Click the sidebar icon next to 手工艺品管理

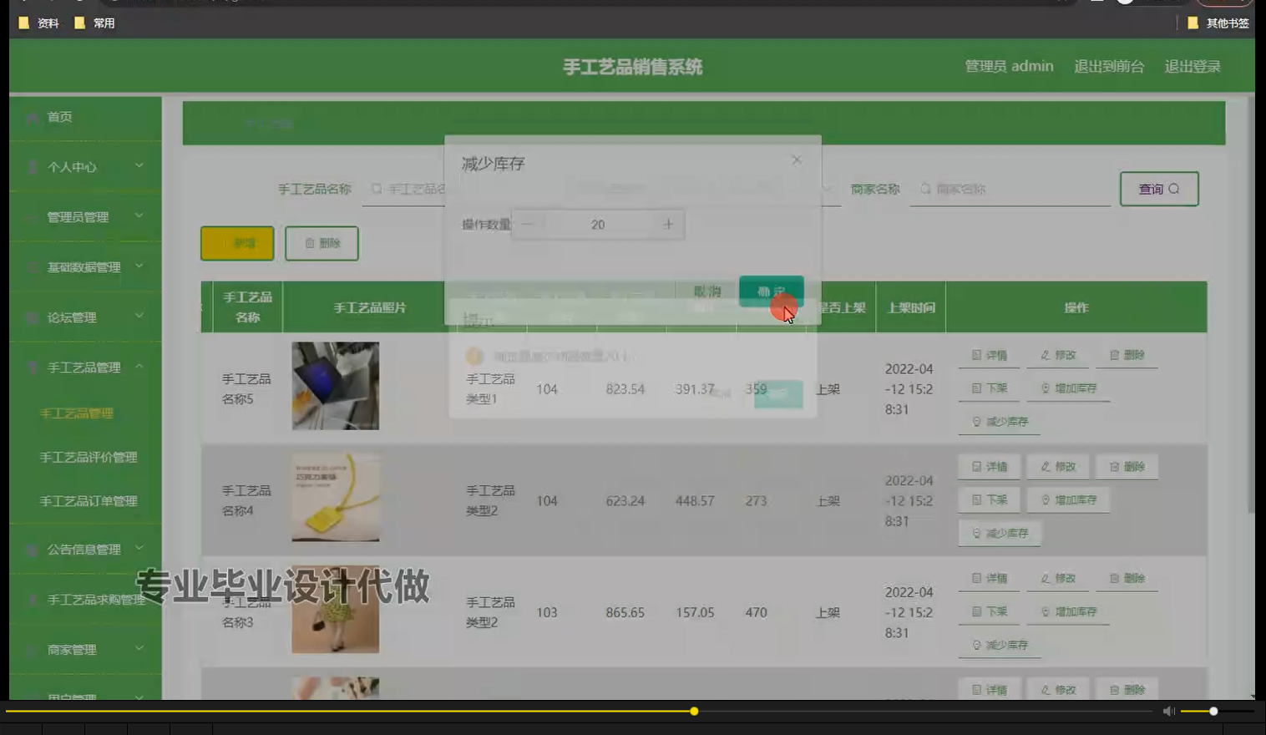pyautogui.click(x=32, y=367)
